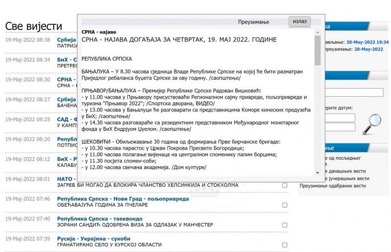This screenshot has width=391, height=252.
Task: Click Преузимање одабраних вести option
Action: coord(333,186)
